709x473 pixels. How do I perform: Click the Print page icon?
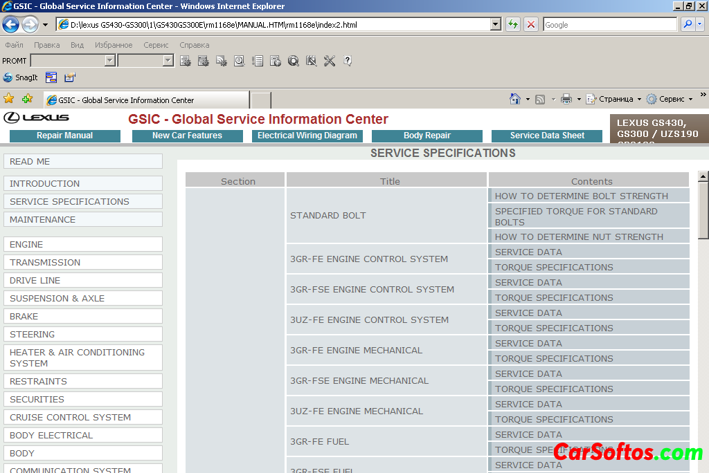click(x=566, y=99)
